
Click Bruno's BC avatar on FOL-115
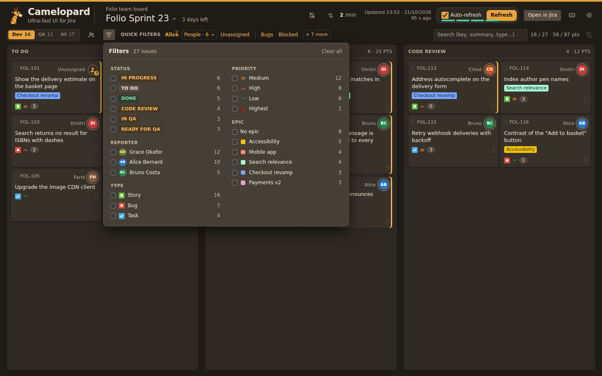coord(490,123)
